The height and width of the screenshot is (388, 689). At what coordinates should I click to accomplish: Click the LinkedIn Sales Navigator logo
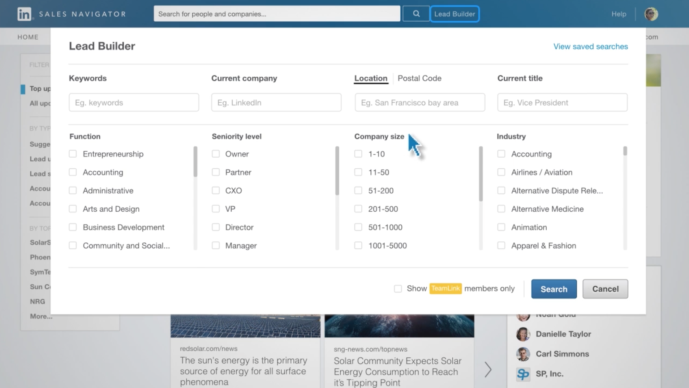pos(71,13)
